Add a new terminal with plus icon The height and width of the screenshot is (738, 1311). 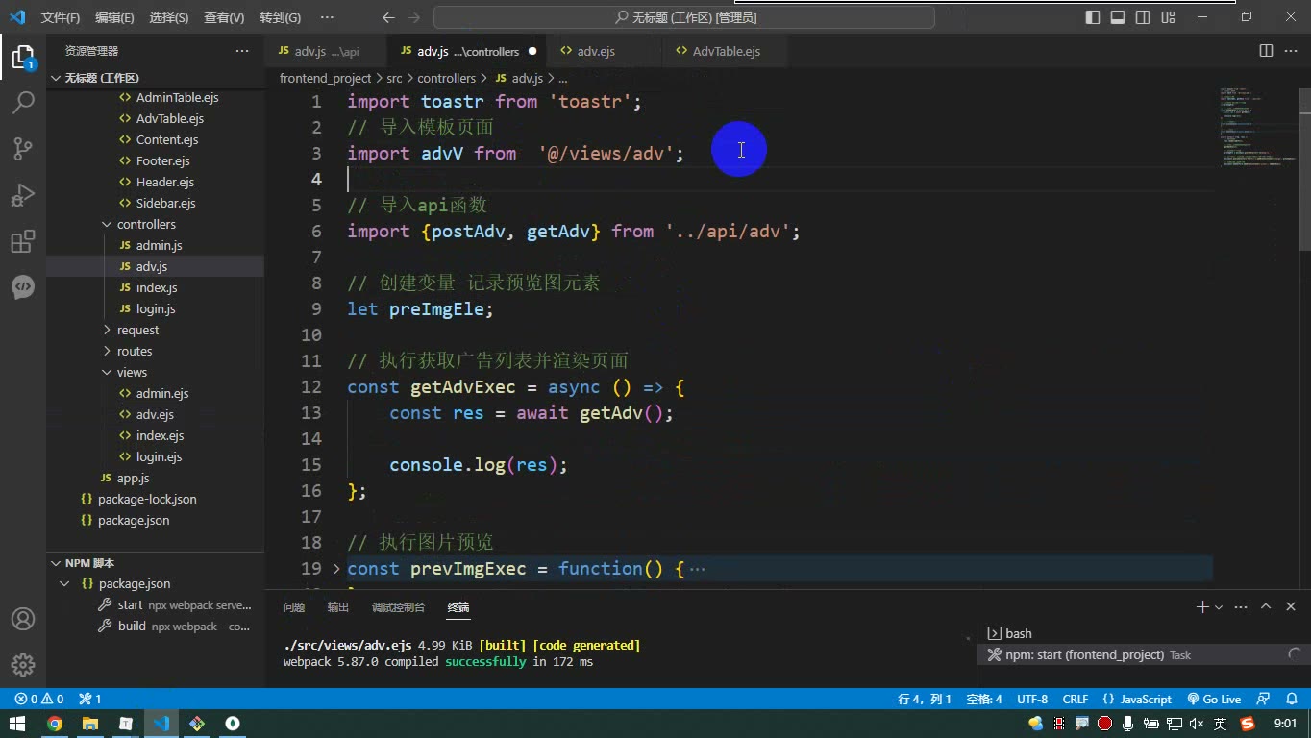click(x=1201, y=607)
